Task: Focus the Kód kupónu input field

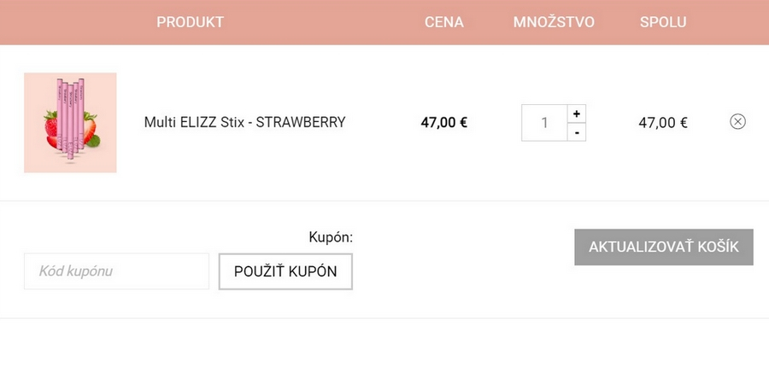Action: (116, 271)
